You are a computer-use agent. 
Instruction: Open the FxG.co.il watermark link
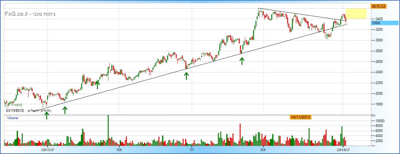[x=30, y=14]
